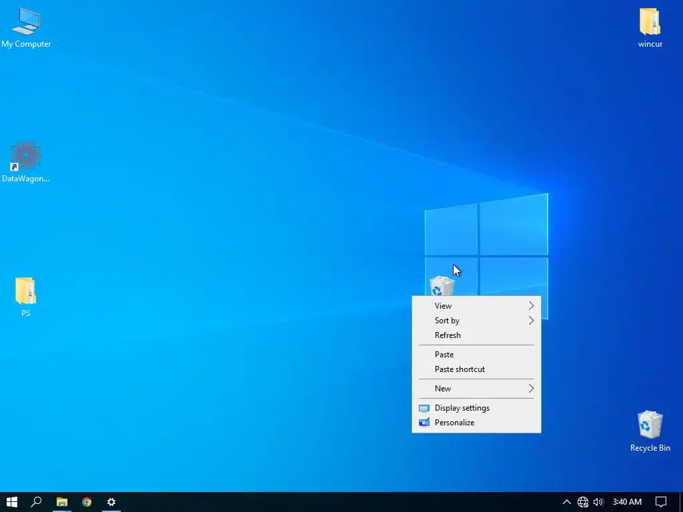Click the volume speaker tray icon
Image resolution: width=683 pixels, height=512 pixels.
point(598,502)
